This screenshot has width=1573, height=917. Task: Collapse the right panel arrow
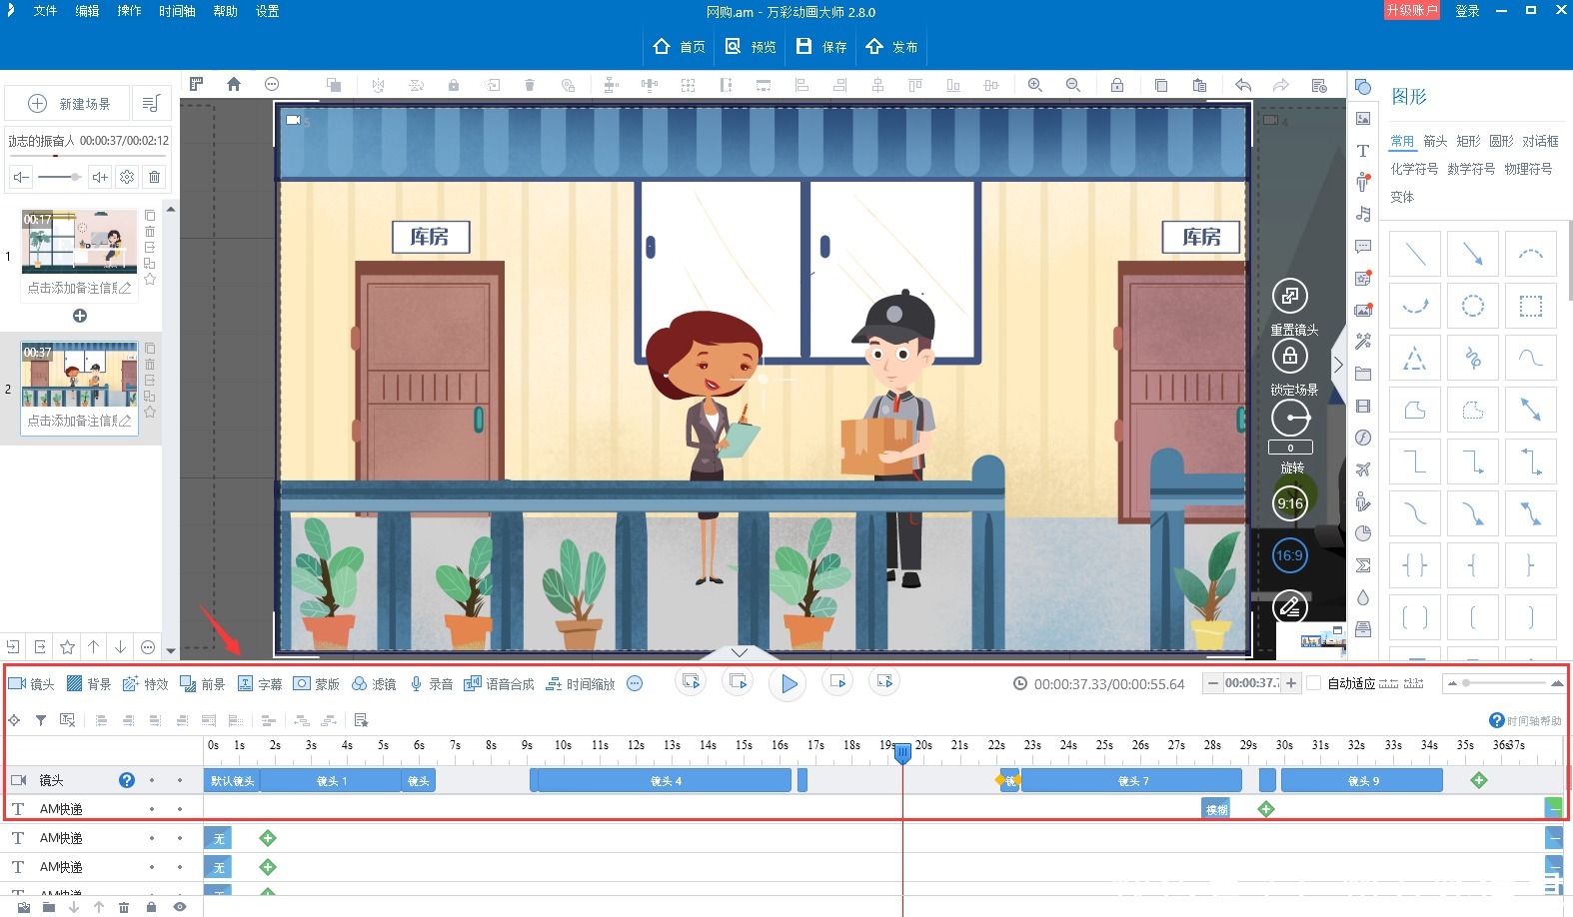[x=1339, y=364]
